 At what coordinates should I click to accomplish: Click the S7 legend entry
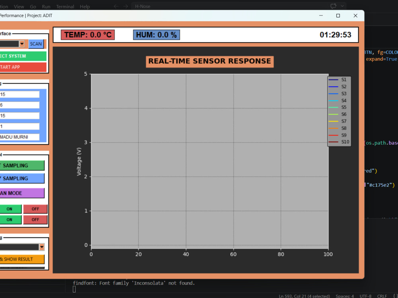[x=338, y=121]
